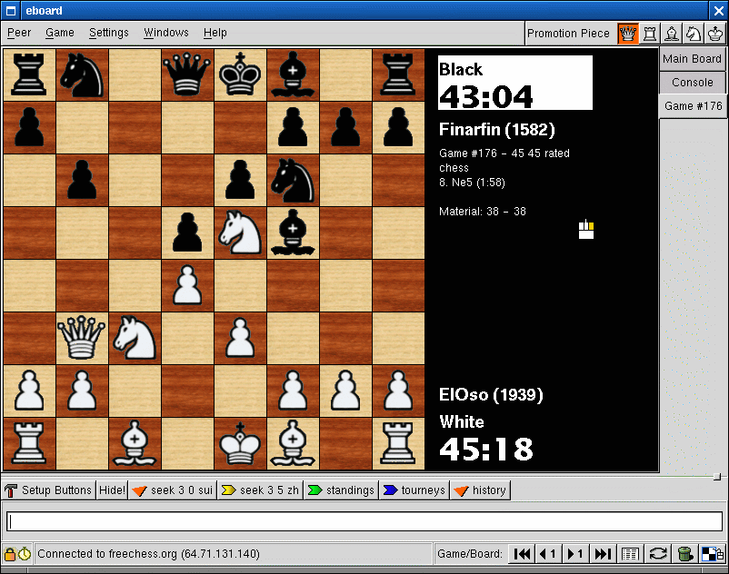Jump to last move of game
This screenshot has height=574, width=729.
coord(602,554)
